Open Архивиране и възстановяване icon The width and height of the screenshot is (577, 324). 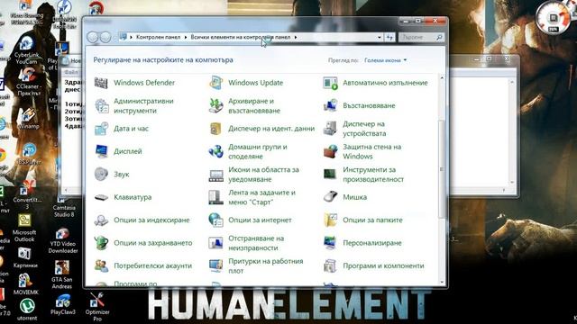pyautogui.click(x=216, y=106)
